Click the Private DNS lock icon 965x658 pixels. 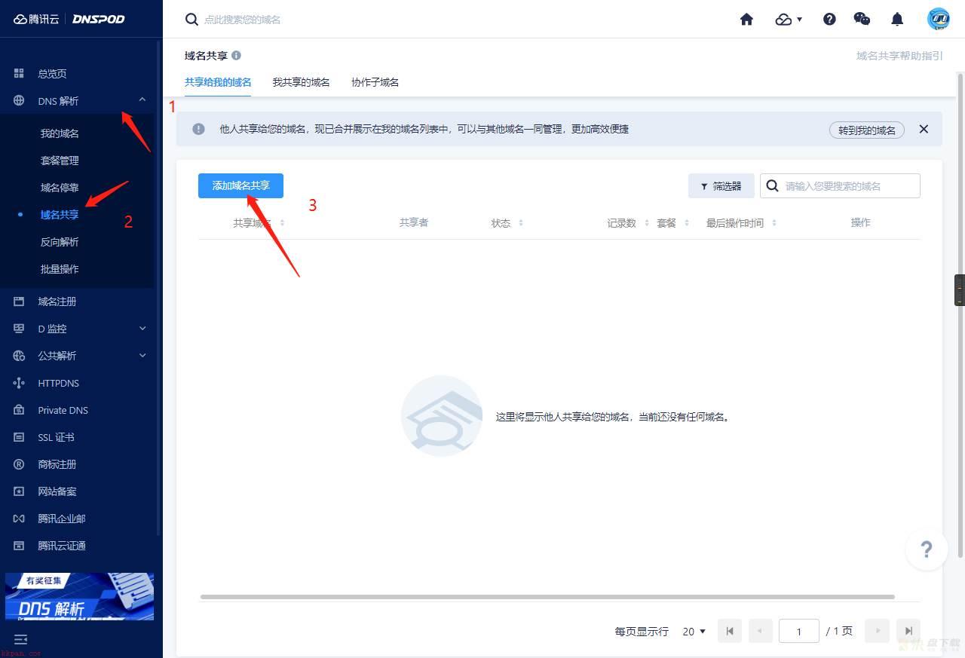tap(19, 410)
